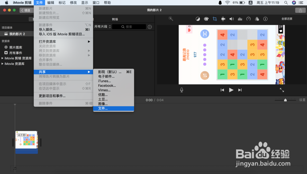Open the speed speedometer icon

coord(248,19)
